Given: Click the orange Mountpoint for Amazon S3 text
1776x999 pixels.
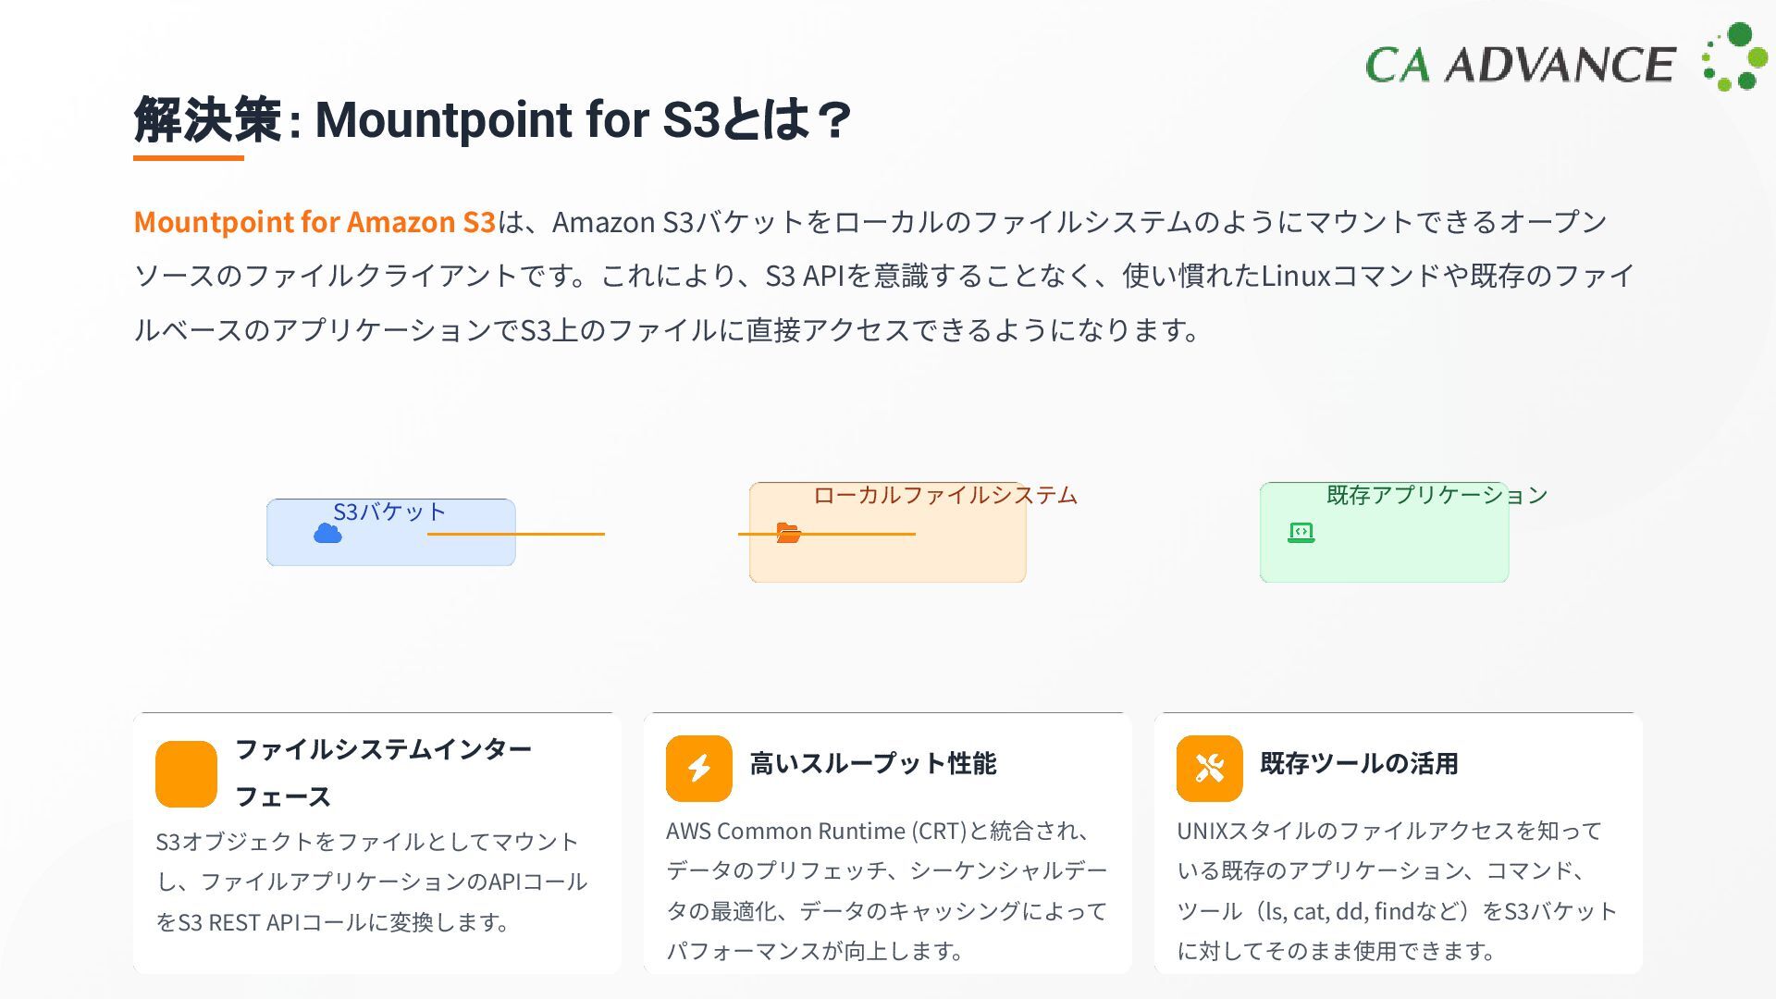Looking at the screenshot, I should pyautogui.click(x=314, y=222).
